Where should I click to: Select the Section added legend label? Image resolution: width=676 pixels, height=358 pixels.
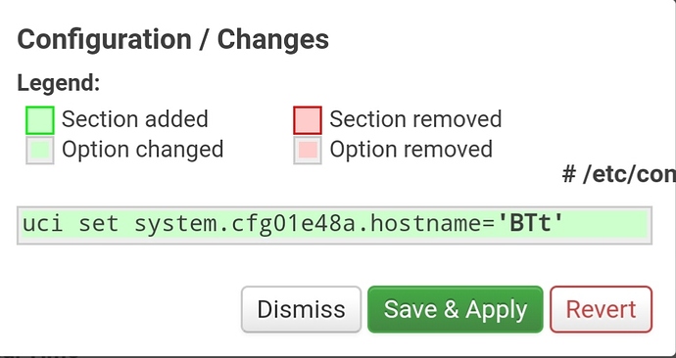(x=135, y=119)
